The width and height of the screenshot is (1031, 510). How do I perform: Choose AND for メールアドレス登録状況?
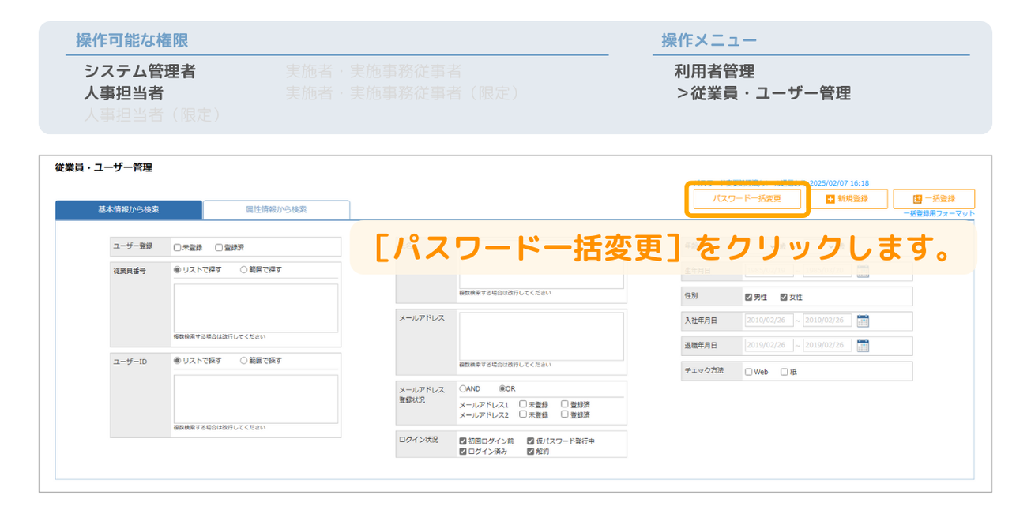pos(463,389)
